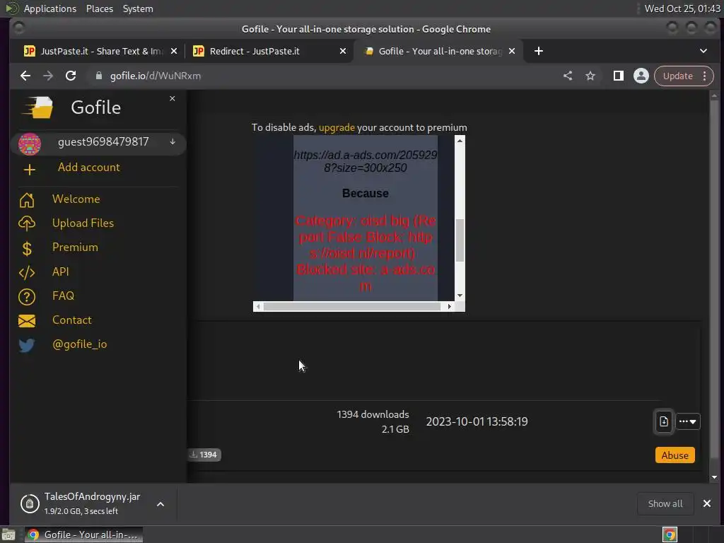
Task: Click the Twitter bird icon
Action: 27,345
